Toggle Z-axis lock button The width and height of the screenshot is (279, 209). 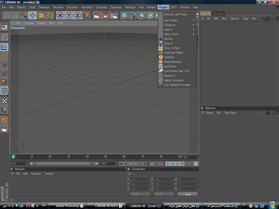click(78, 15)
